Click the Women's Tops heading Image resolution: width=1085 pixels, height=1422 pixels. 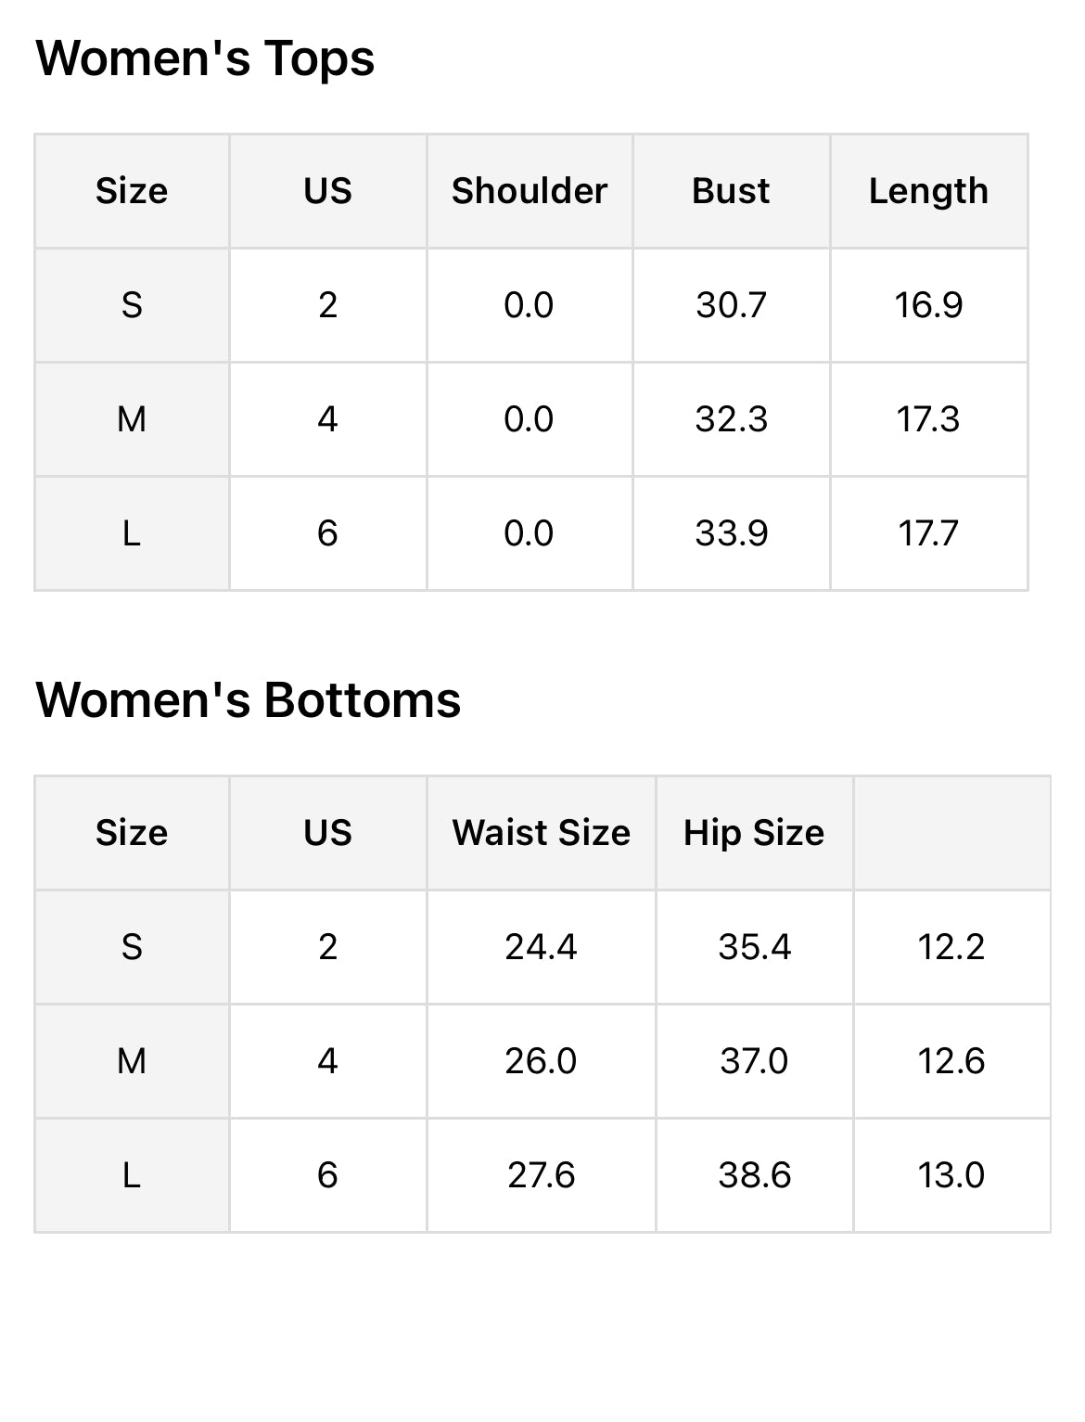(205, 58)
